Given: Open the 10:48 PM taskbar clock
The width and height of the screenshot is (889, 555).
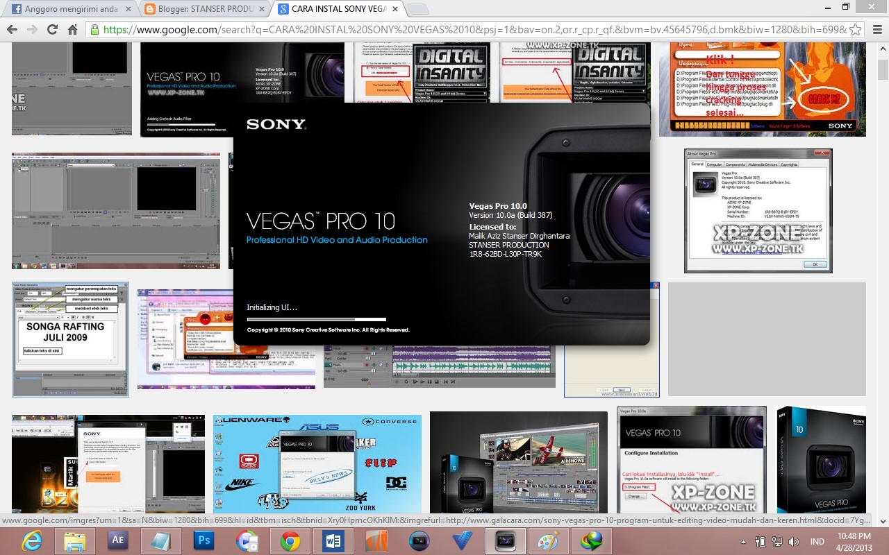Looking at the screenshot, I should [854, 541].
